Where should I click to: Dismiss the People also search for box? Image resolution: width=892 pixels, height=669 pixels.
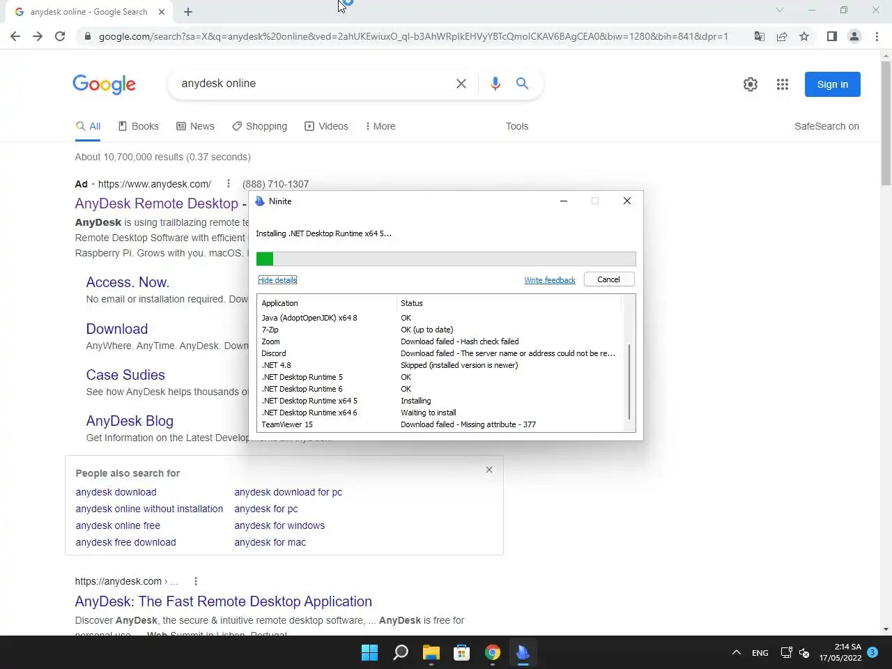point(489,470)
